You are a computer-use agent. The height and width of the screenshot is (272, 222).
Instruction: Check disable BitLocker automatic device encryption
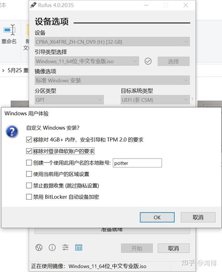pyautogui.click(x=29, y=197)
